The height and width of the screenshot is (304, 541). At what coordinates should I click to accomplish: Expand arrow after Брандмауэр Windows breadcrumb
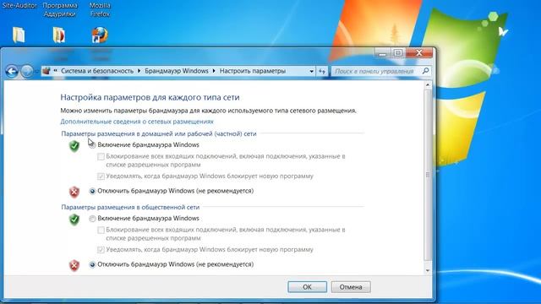(x=214, y=71)
